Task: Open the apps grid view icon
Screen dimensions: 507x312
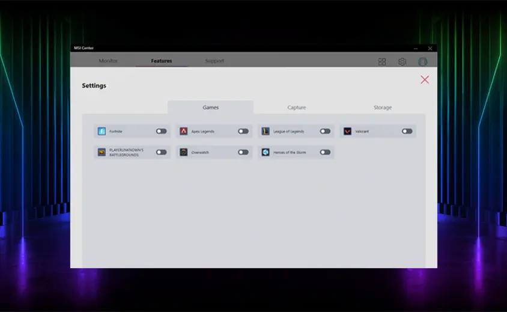Action: point(382,61)
